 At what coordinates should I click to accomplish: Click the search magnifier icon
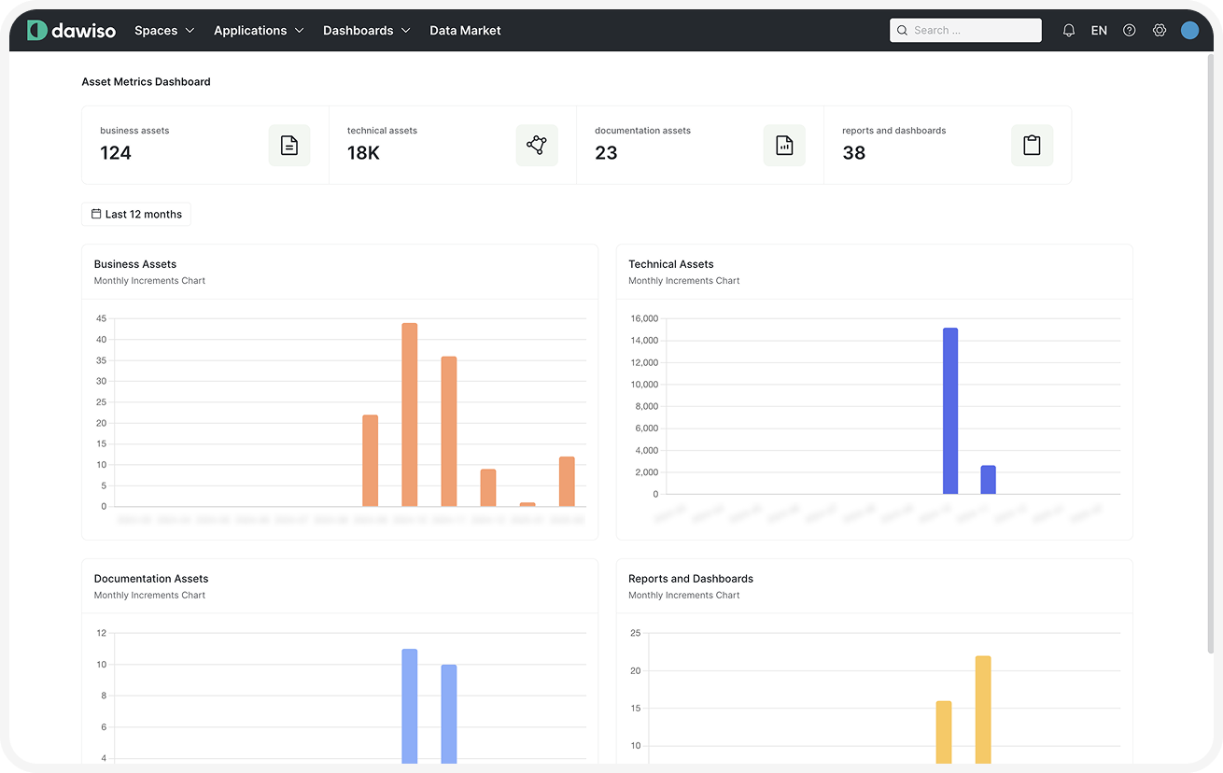point(902,30)
